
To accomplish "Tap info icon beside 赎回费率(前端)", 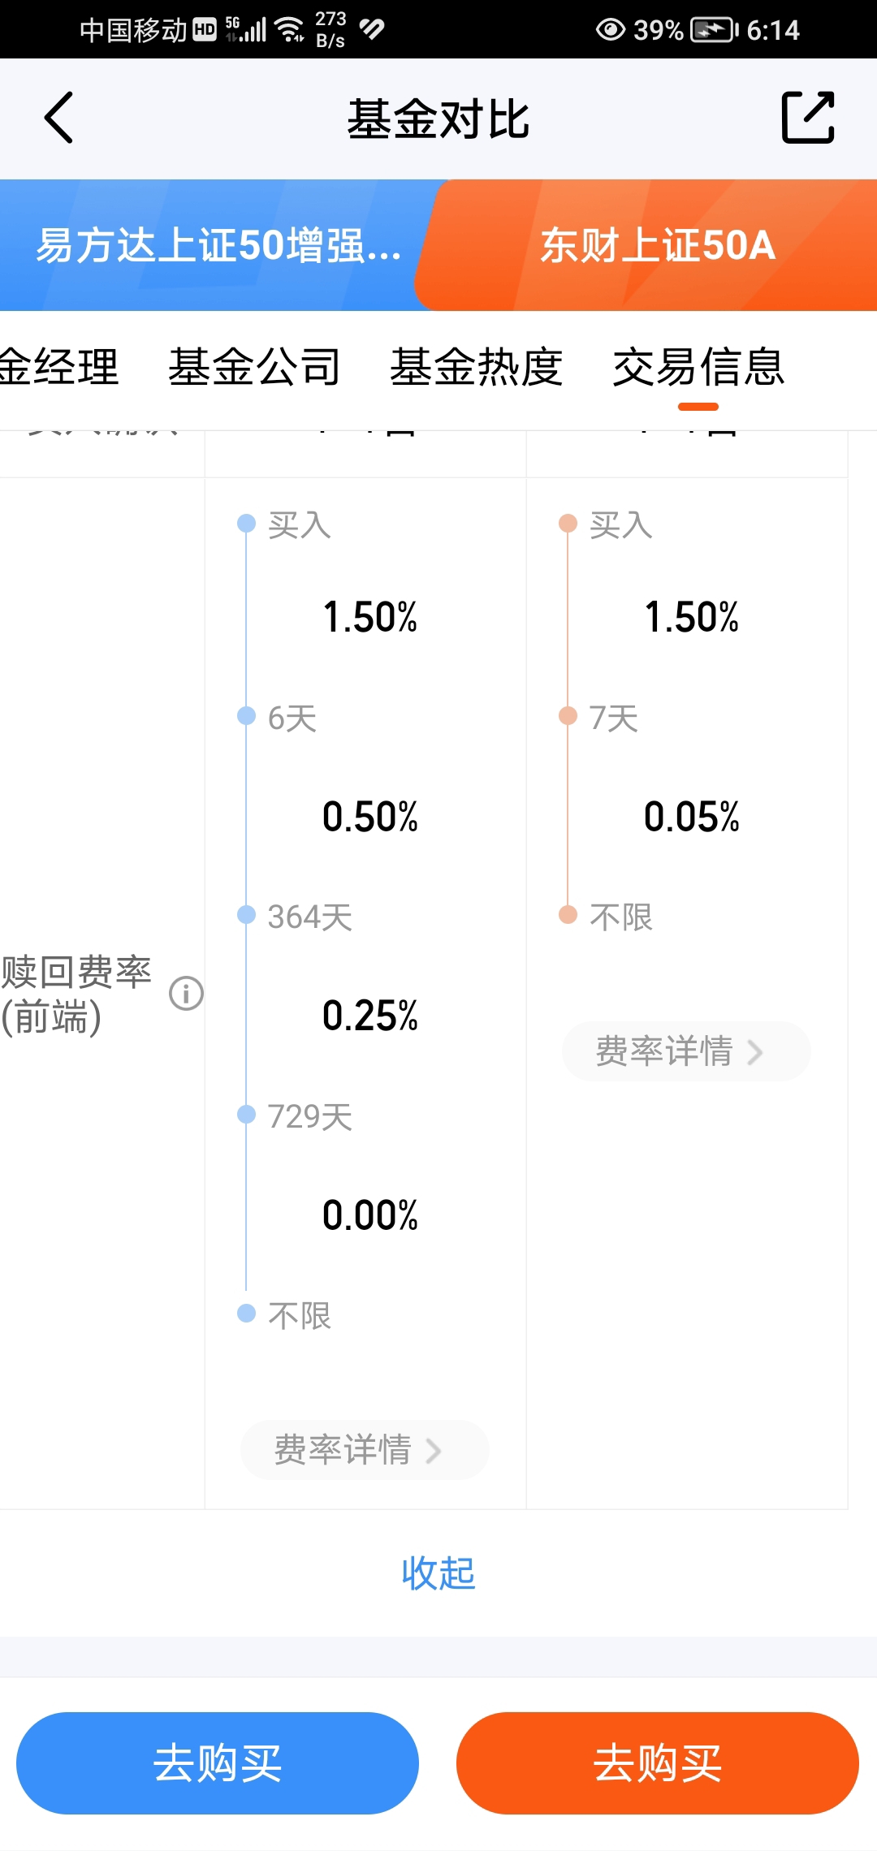I will tap(186, 994).
